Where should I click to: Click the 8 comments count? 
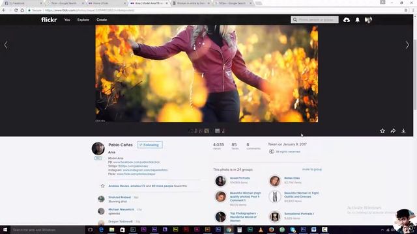pos(248,144)
